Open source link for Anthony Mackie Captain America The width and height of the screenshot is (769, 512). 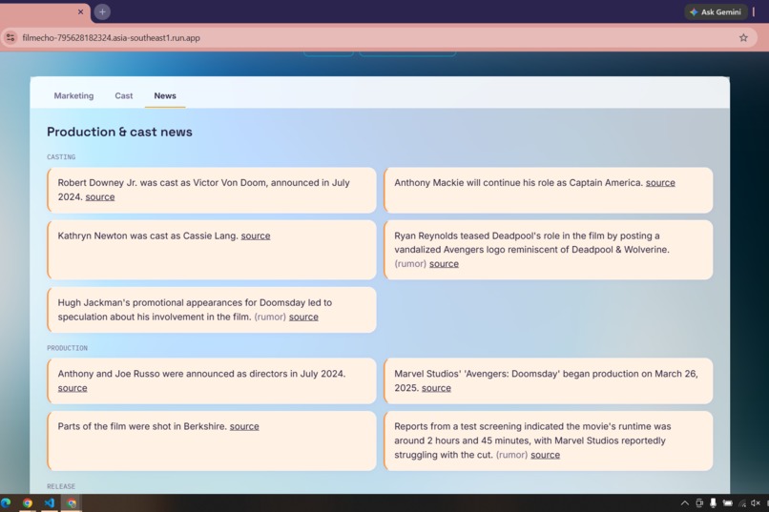(660, 183)
